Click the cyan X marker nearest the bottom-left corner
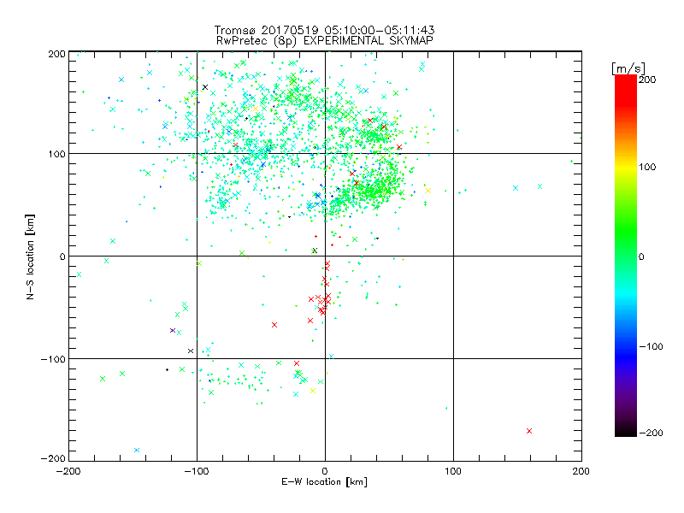The width and height of the screenshot is (684, 513). (x=137, y=451)
